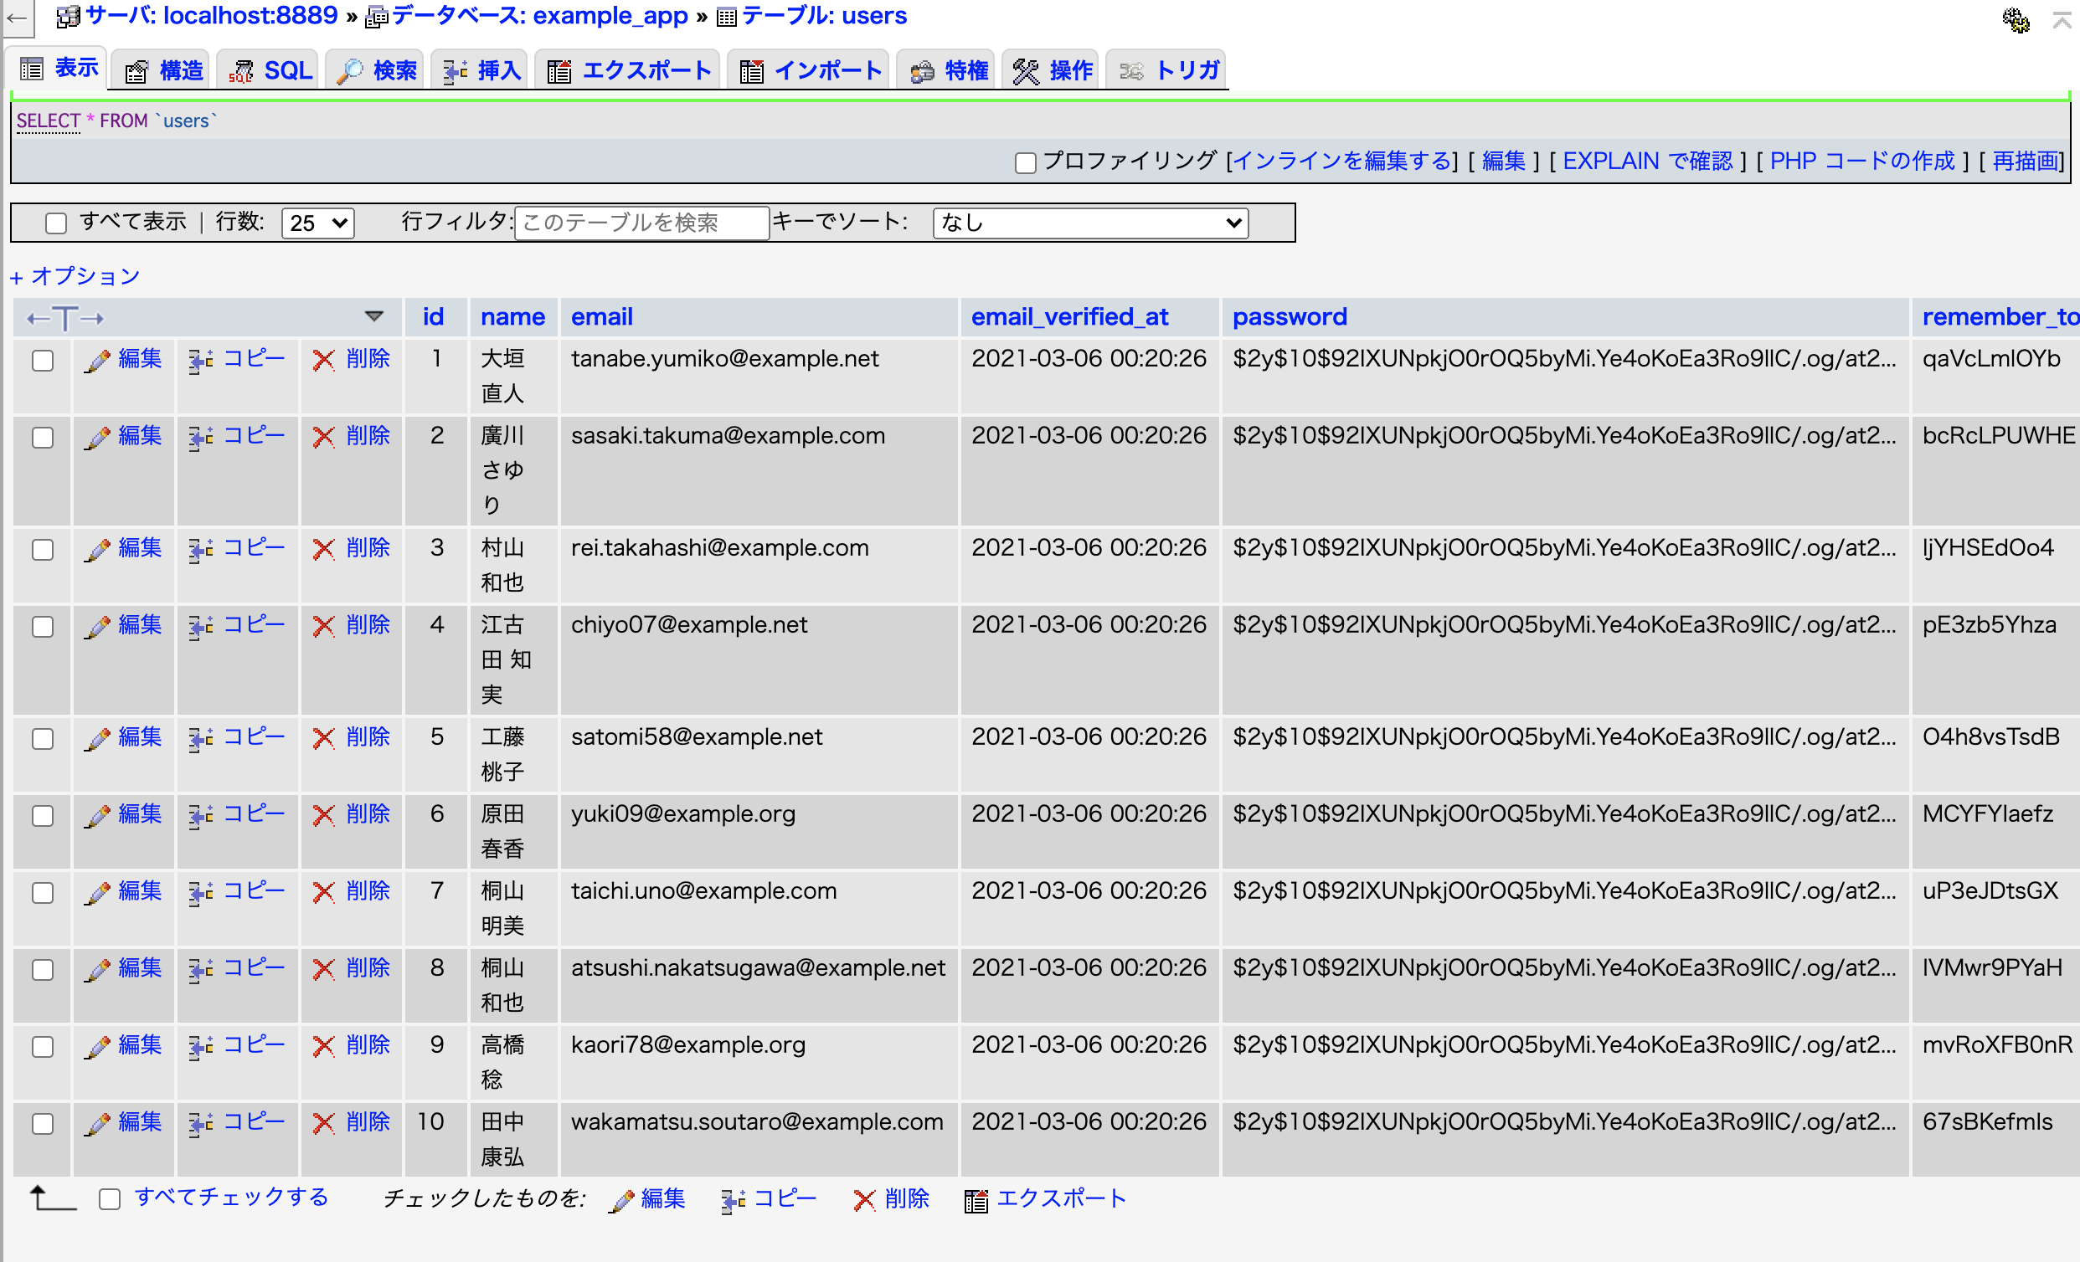2080x1262 pixels.
Task: Open the 行数 dropdown showing 25
Action: click(317, 223)
